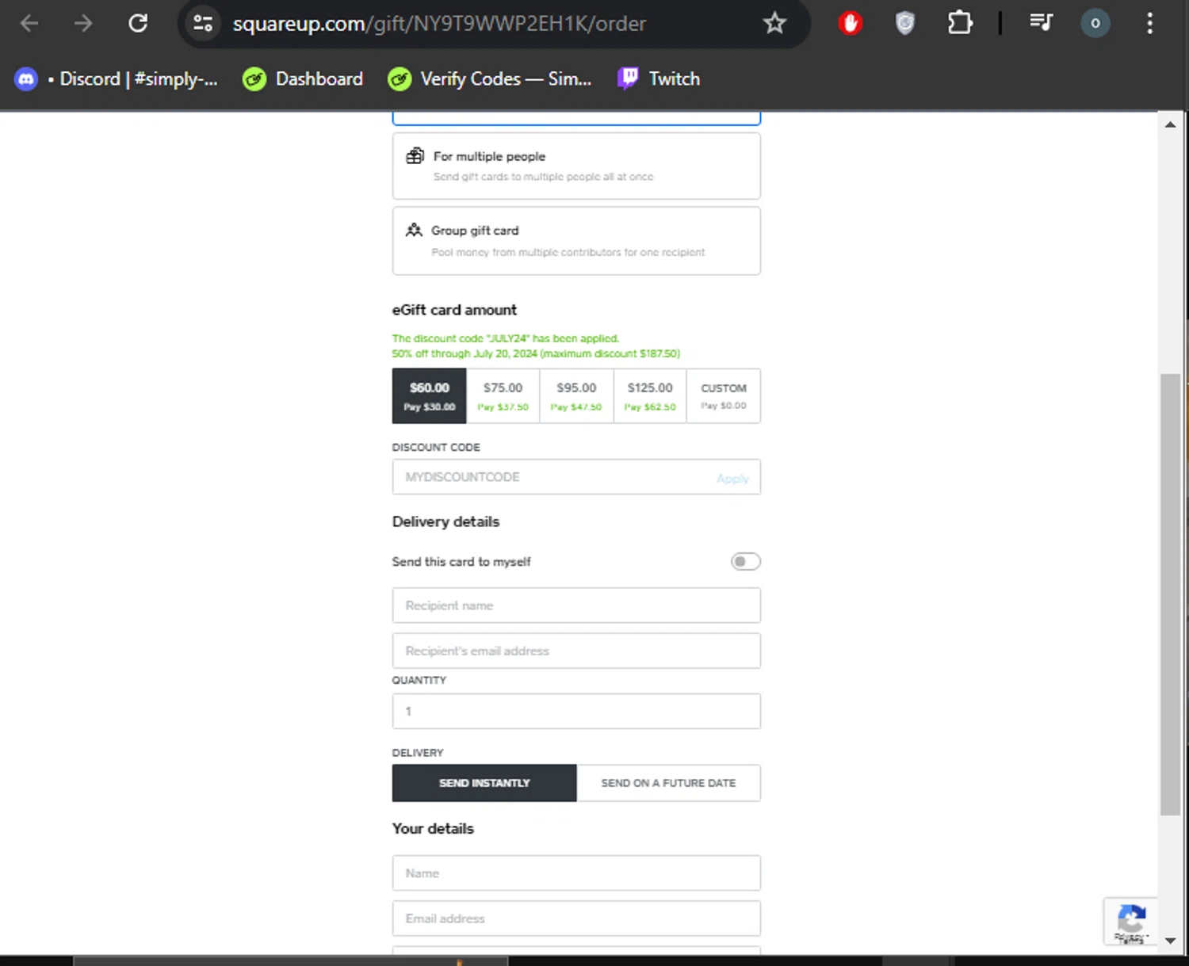Click the 50% off through July 20 notice
Screen dimensions: 1189x966
(536, 353)
